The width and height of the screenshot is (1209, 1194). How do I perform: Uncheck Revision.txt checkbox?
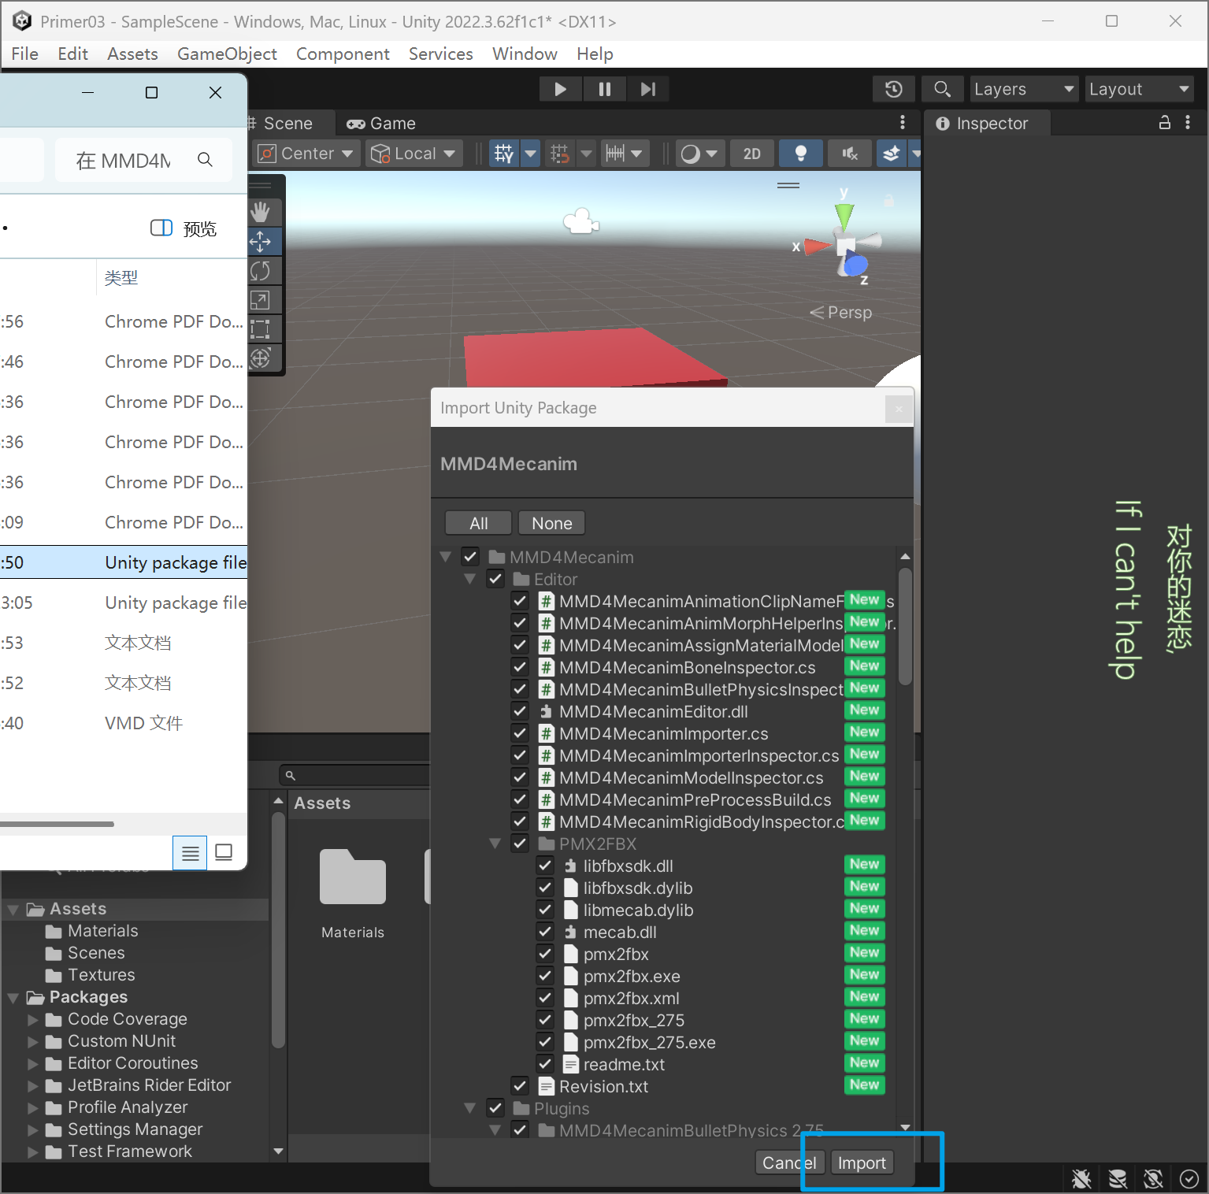(x=520, y=1086)
